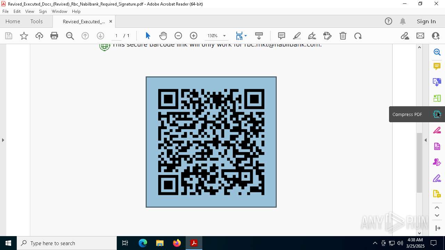Open the Comment tool in right panel

(x=437, y=66)
